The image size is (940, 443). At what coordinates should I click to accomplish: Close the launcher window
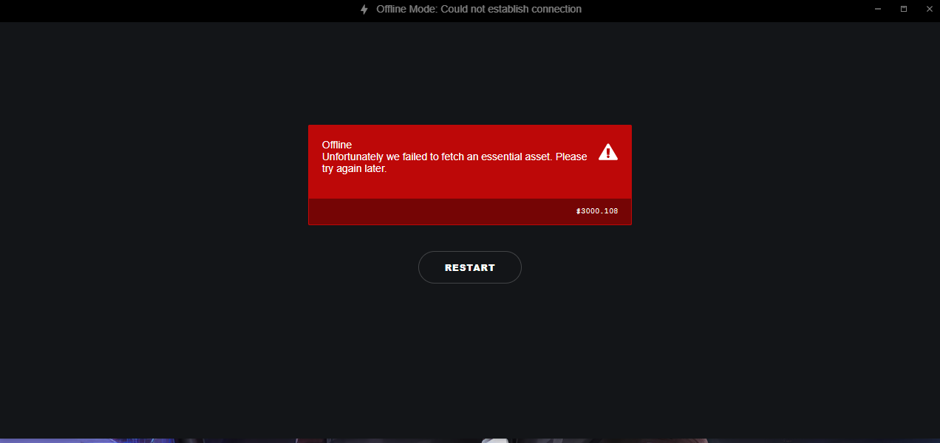point(928,9)
